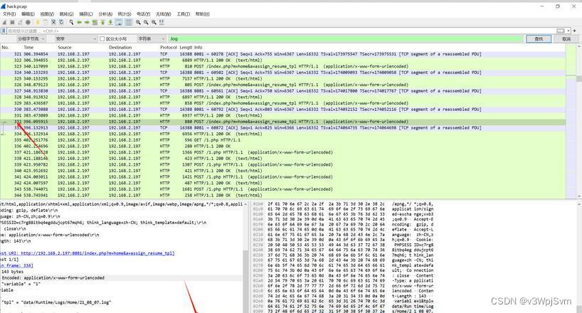Click the search string field containing .log
This screenshot has height=313, width=582.
[x=346, y=38]
